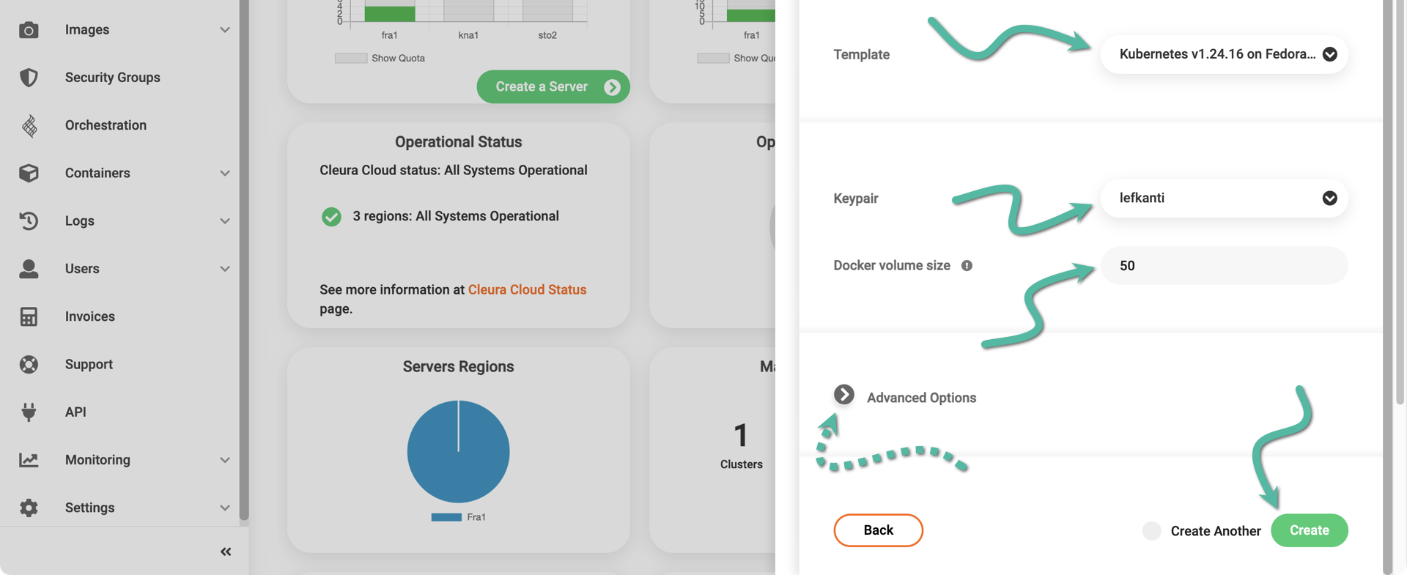Click the Docker volume size info icon
Viewport: 1407px width, 575px height.
point(967,266)
